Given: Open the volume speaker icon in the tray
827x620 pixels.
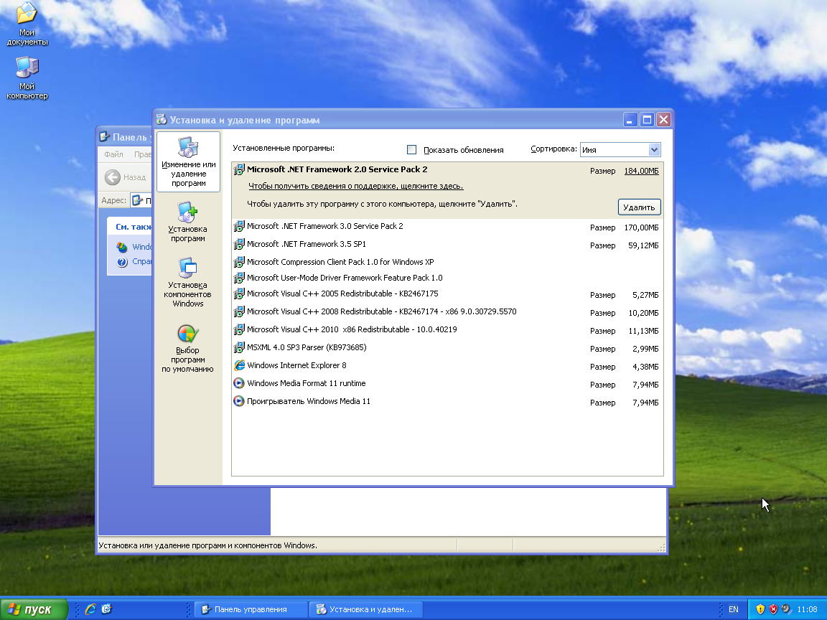Looking at the screenshot, I should point(786,609).
